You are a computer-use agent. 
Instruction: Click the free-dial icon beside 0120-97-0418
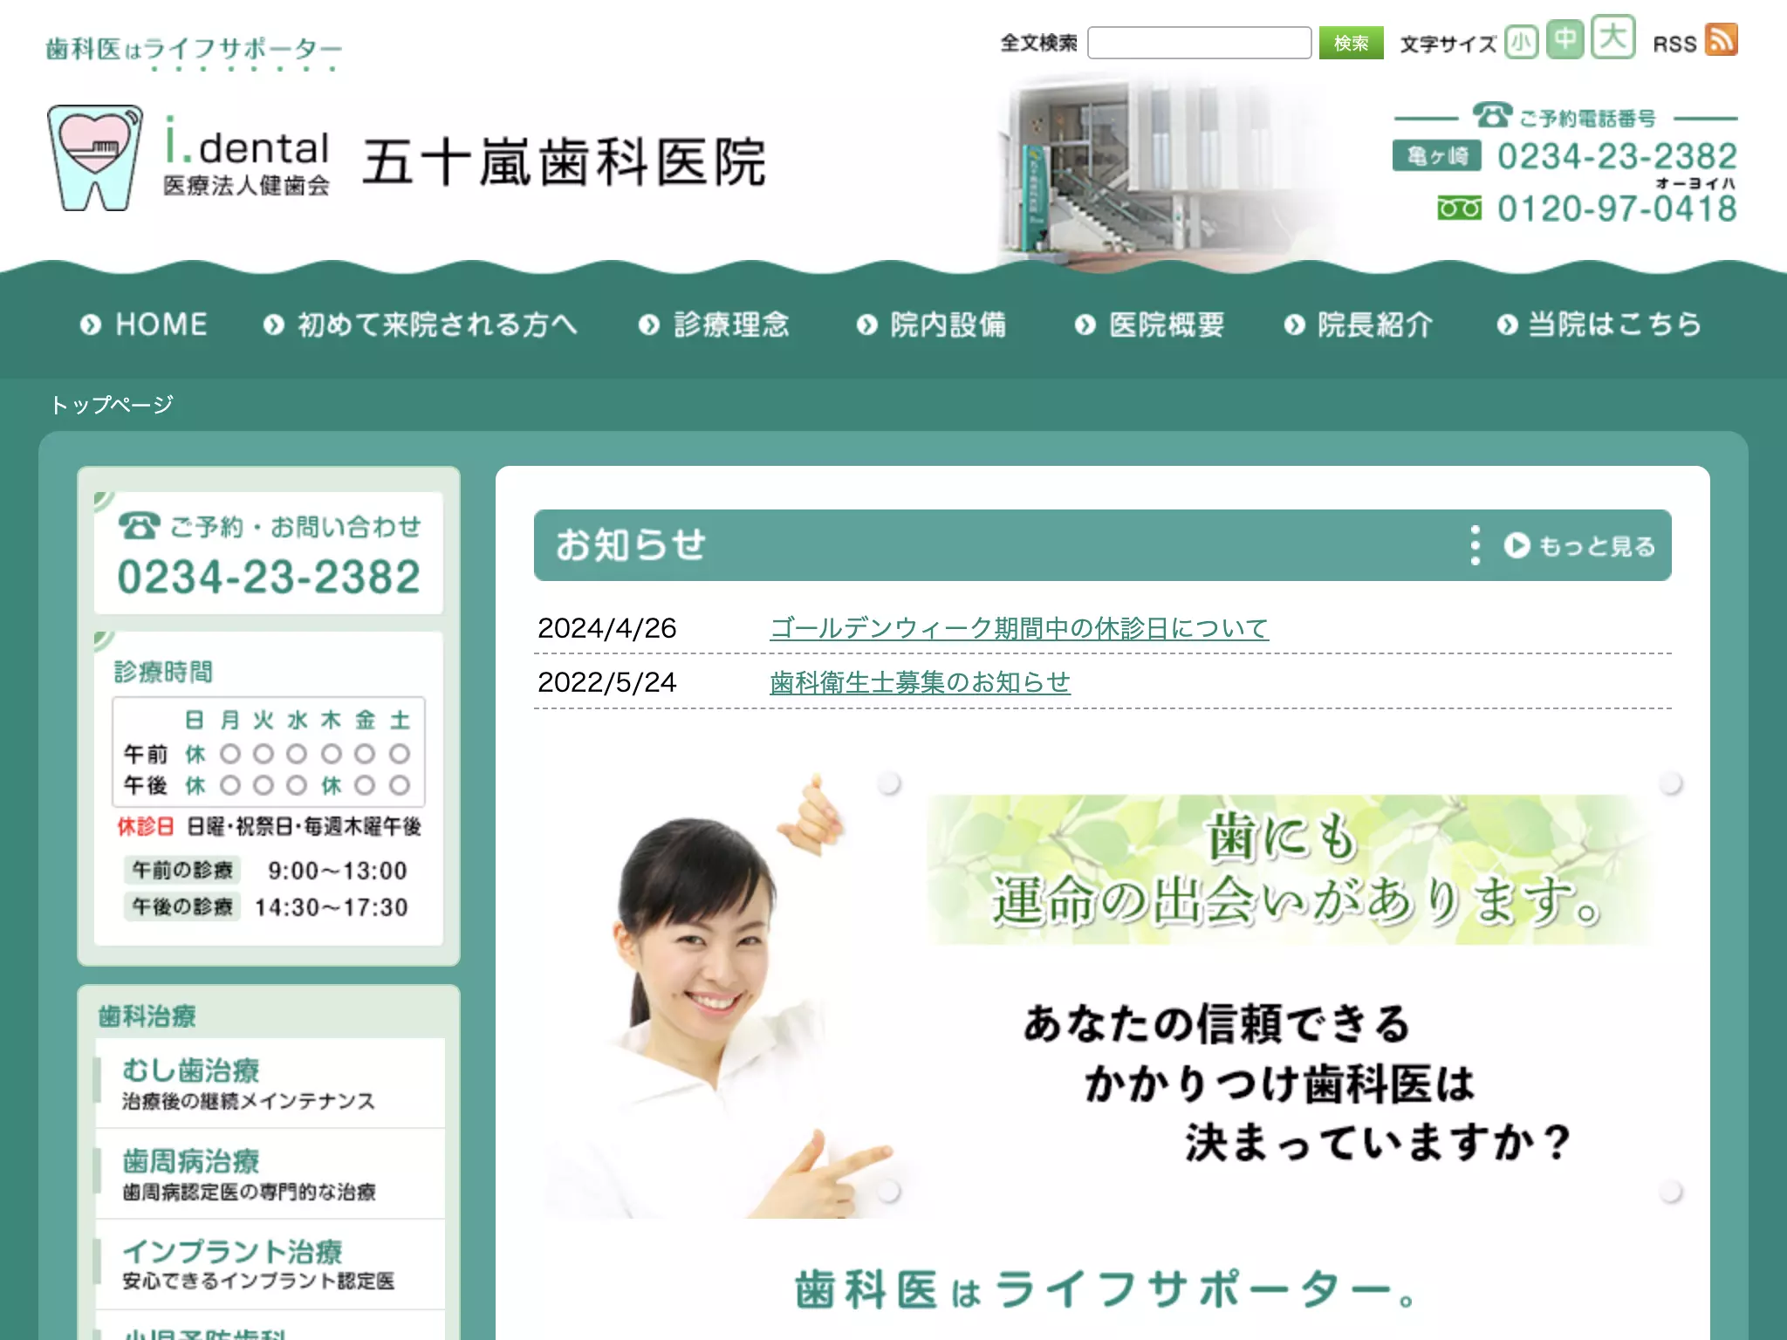pyautogui.click(x=1459, y=209)
